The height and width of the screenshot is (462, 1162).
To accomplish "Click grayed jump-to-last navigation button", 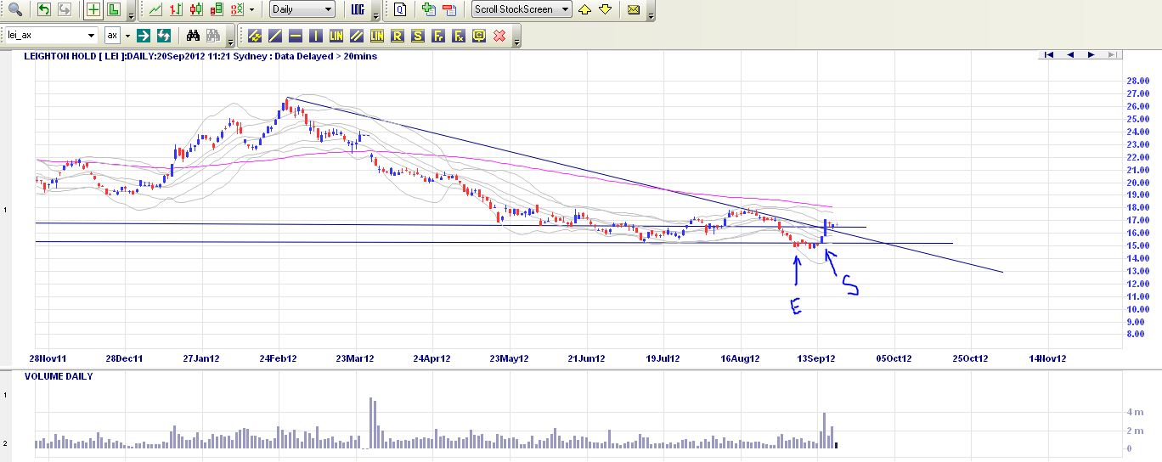I will coord(1112,54).
